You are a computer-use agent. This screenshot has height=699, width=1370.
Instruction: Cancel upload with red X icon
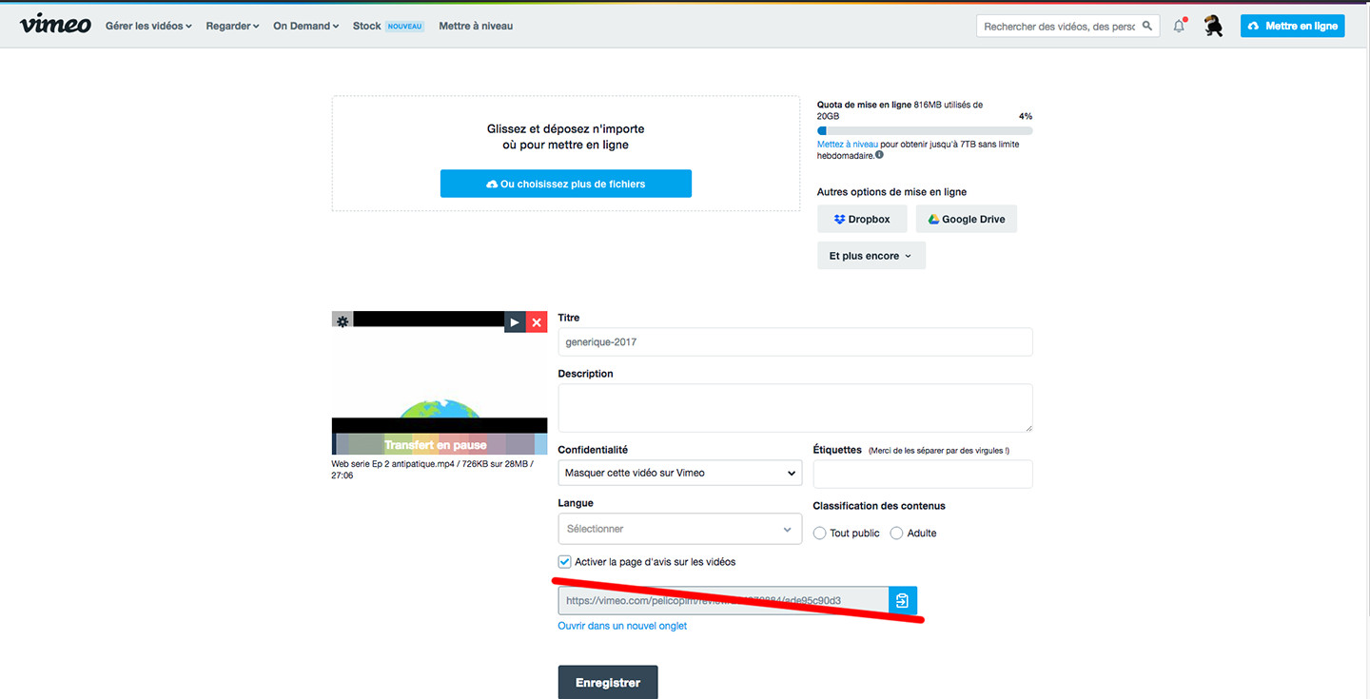point(537,322)
